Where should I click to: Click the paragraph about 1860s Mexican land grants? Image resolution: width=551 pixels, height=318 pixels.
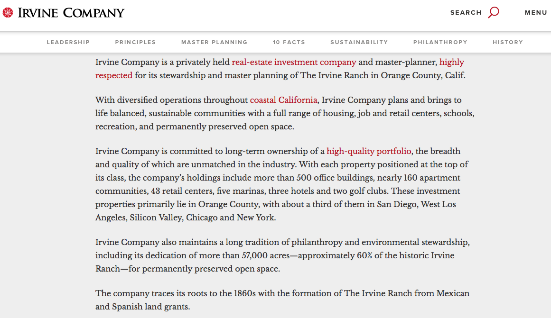coord(282,300)
